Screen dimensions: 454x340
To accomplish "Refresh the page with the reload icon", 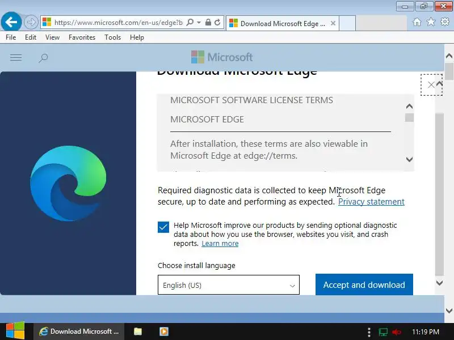I will tap(217, 22).
